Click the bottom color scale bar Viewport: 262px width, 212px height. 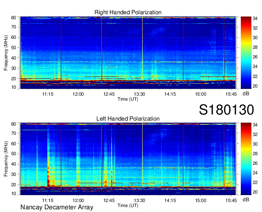[x=246, y=159]
